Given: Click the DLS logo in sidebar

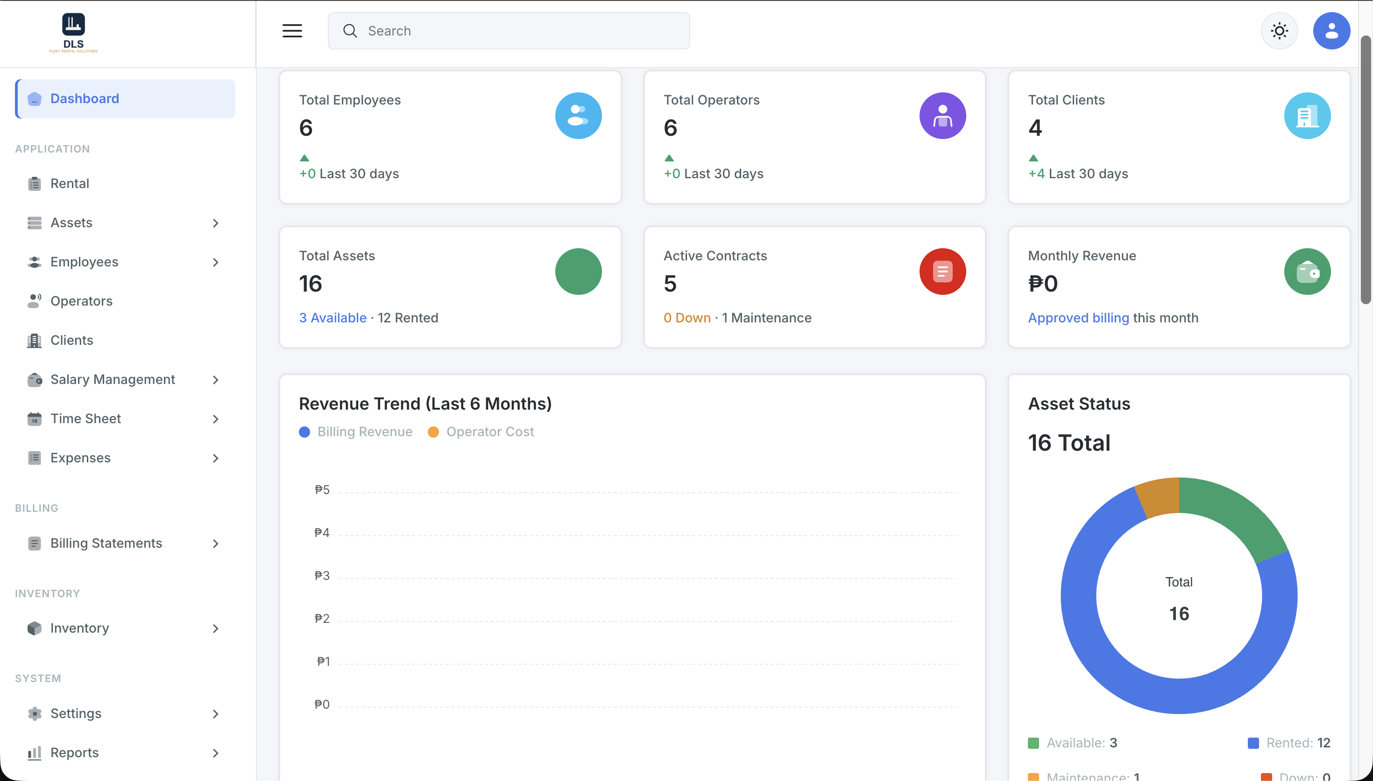Looking at the screenshot, I should pos(73,33).
